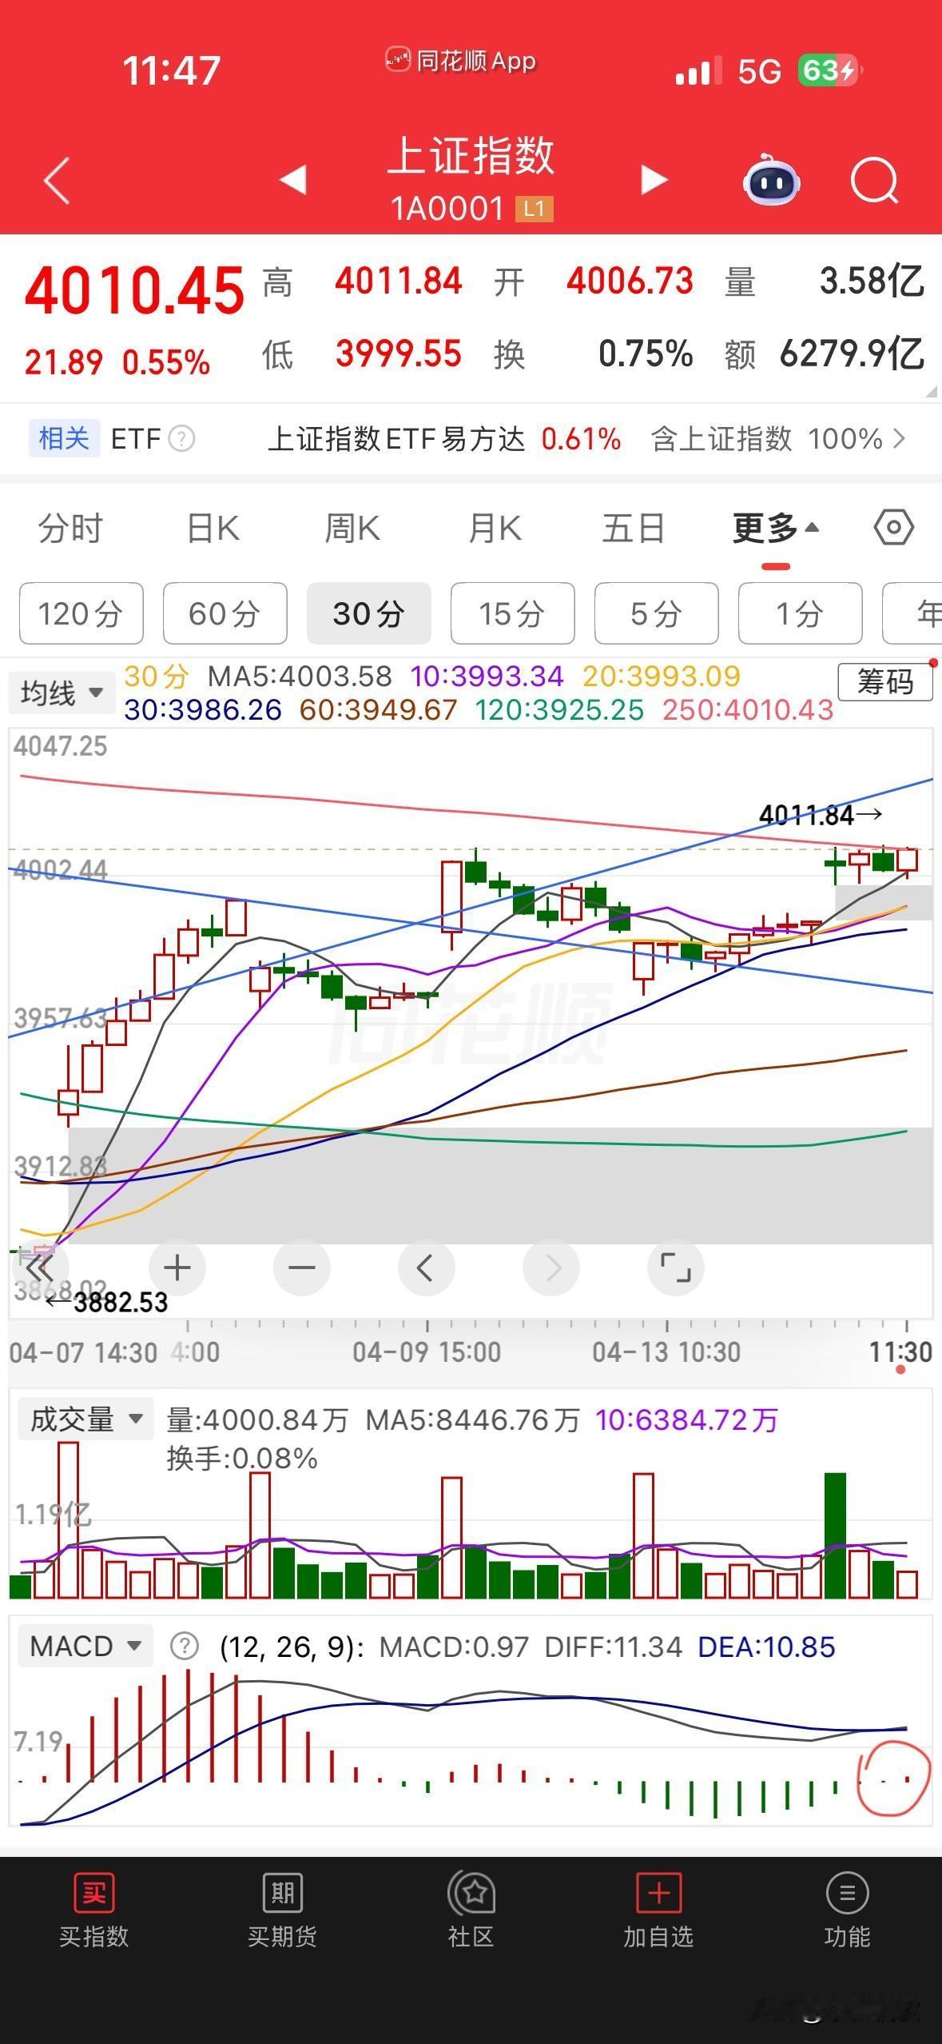The image size is (942, 2044).
Task: Expand the 更多 period menu
Action: point(776,529)
